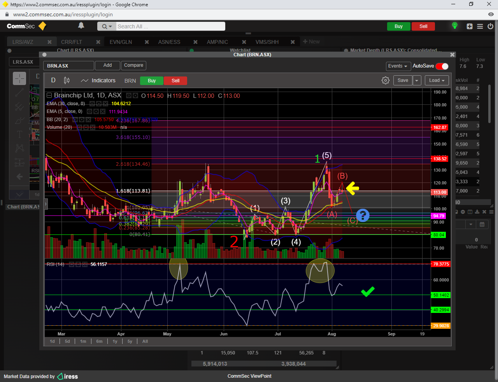Open Brainchip series settings gear
Image resolution: width=498 pixels, height=382 pixels.
[x=135, y=95]
